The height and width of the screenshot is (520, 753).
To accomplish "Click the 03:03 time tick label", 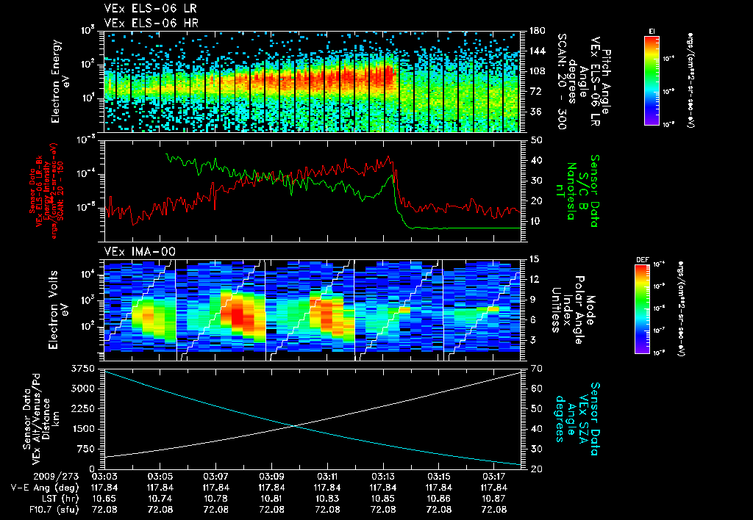I will coord(104,477).
